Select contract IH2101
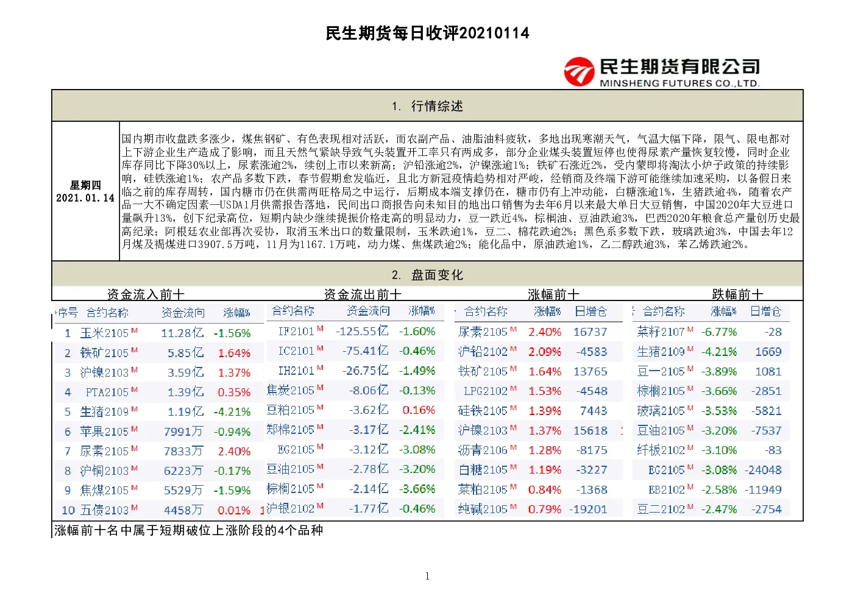The height and width of the screenshot is (604, 855). pyautogui.click(x=296, y=371)
